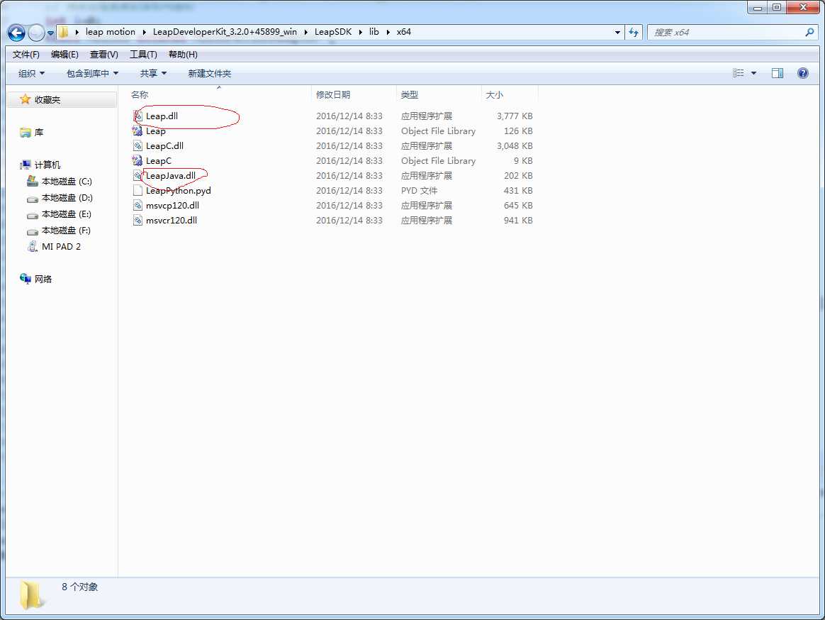Open the 编辑(E) menu
The image size is (825, 620).
64,54
